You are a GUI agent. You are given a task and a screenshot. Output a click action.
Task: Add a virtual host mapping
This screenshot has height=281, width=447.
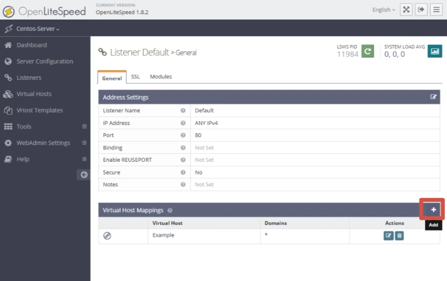pyautogui.click(x=433, y=210)
